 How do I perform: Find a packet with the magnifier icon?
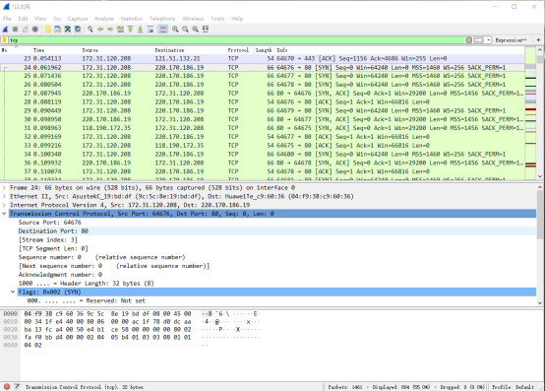click(91, 30)
